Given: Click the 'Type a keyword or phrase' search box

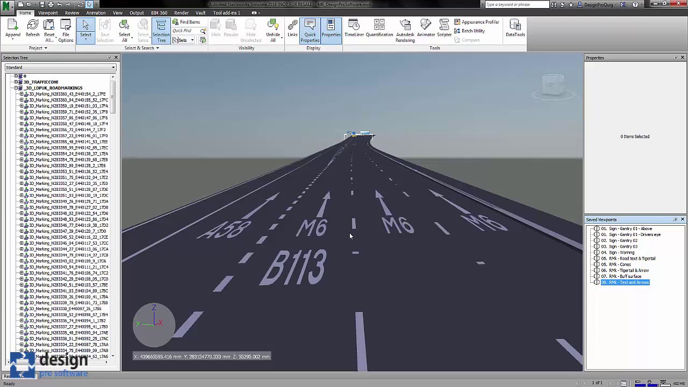Looking at the screenshot, I should [517, 4].
